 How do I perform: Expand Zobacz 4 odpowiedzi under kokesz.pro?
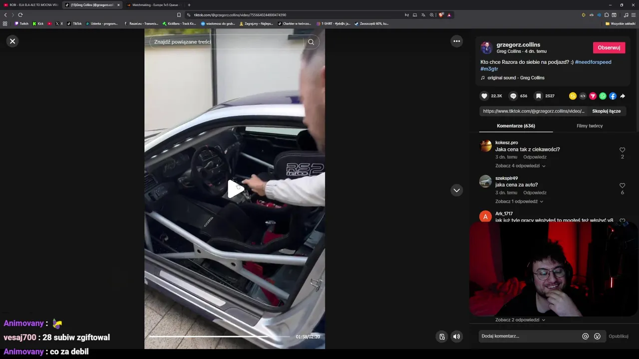click(x=520, y=166)
